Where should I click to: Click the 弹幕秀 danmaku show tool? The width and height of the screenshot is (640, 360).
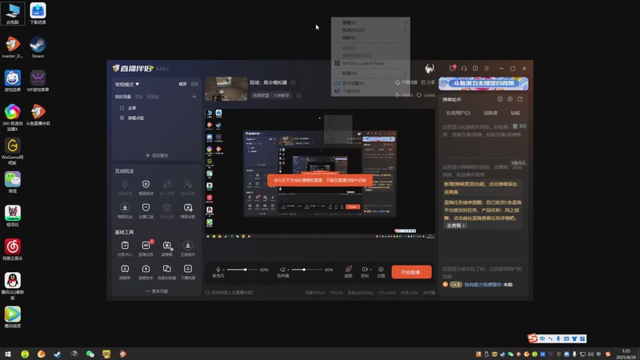tap(125, 272)
